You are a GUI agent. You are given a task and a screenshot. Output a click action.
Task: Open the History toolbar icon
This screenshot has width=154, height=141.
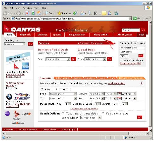click(x=75, y=13)
